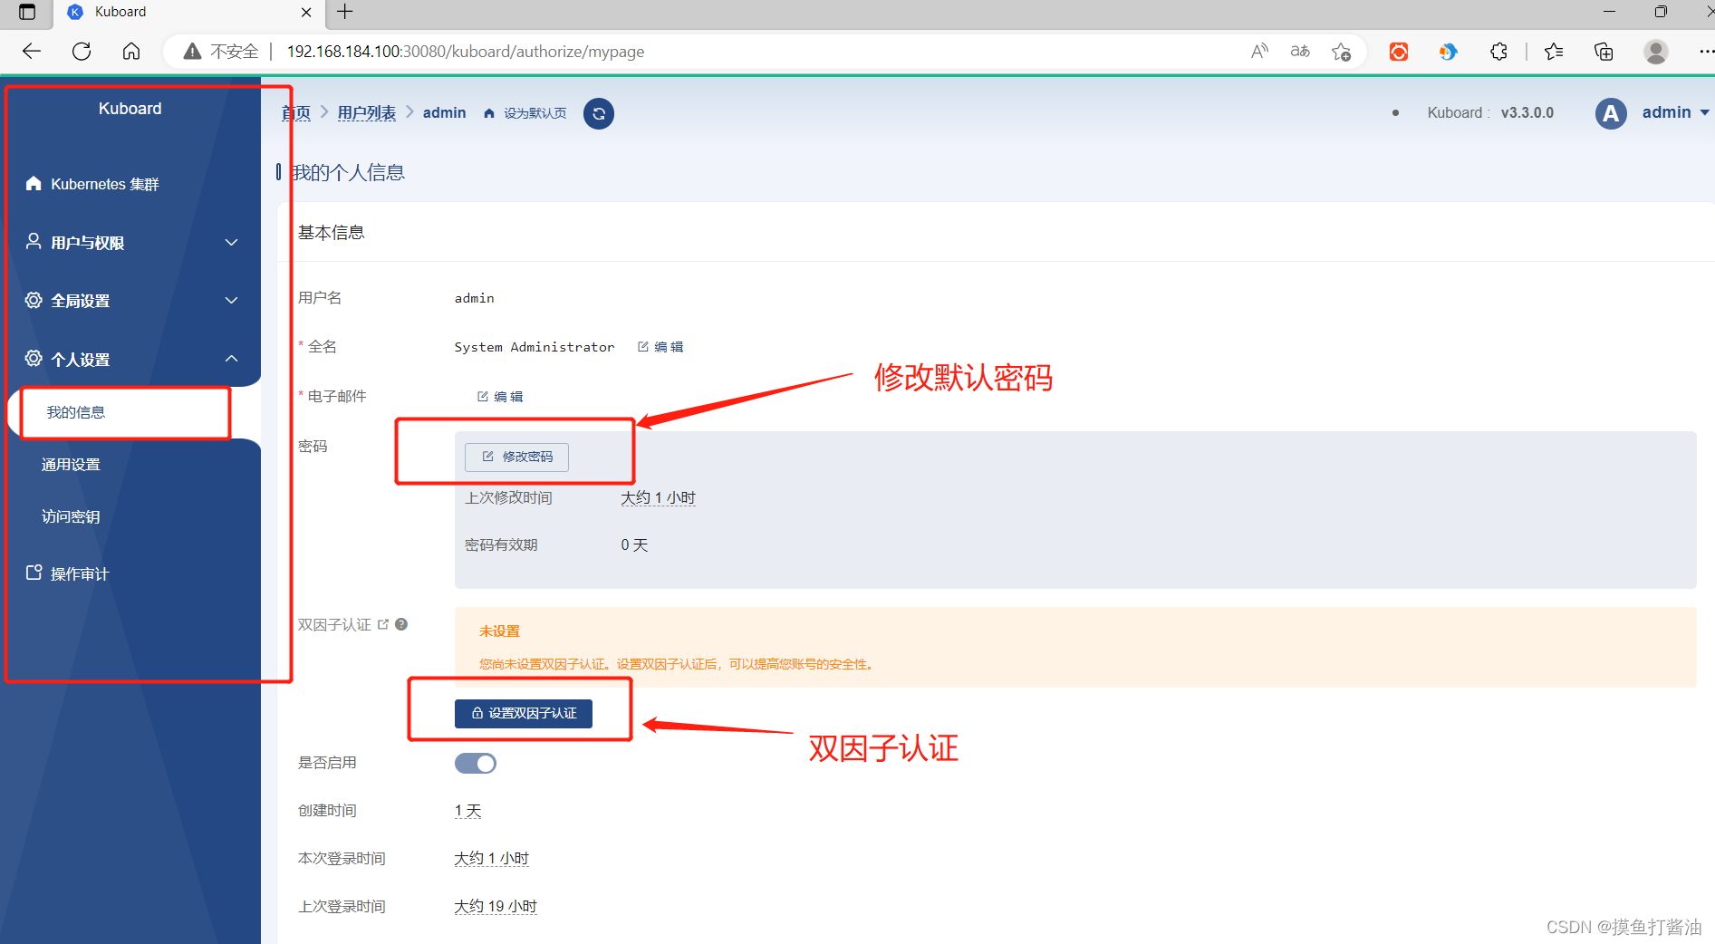Click the 密码有效期 value 0 天

tap(634, 544)
